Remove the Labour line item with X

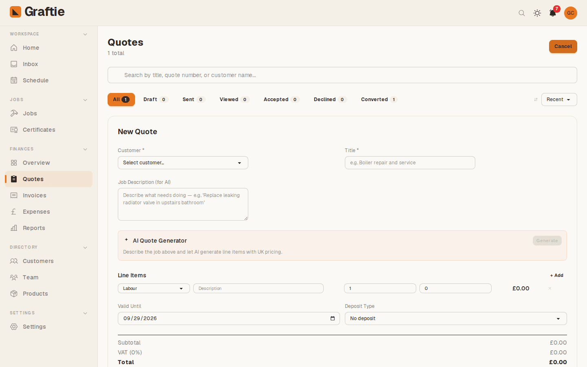(550, 288)
